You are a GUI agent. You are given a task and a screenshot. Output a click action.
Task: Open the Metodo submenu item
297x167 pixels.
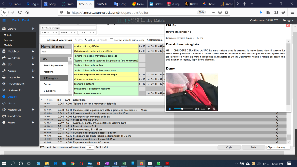8,35
